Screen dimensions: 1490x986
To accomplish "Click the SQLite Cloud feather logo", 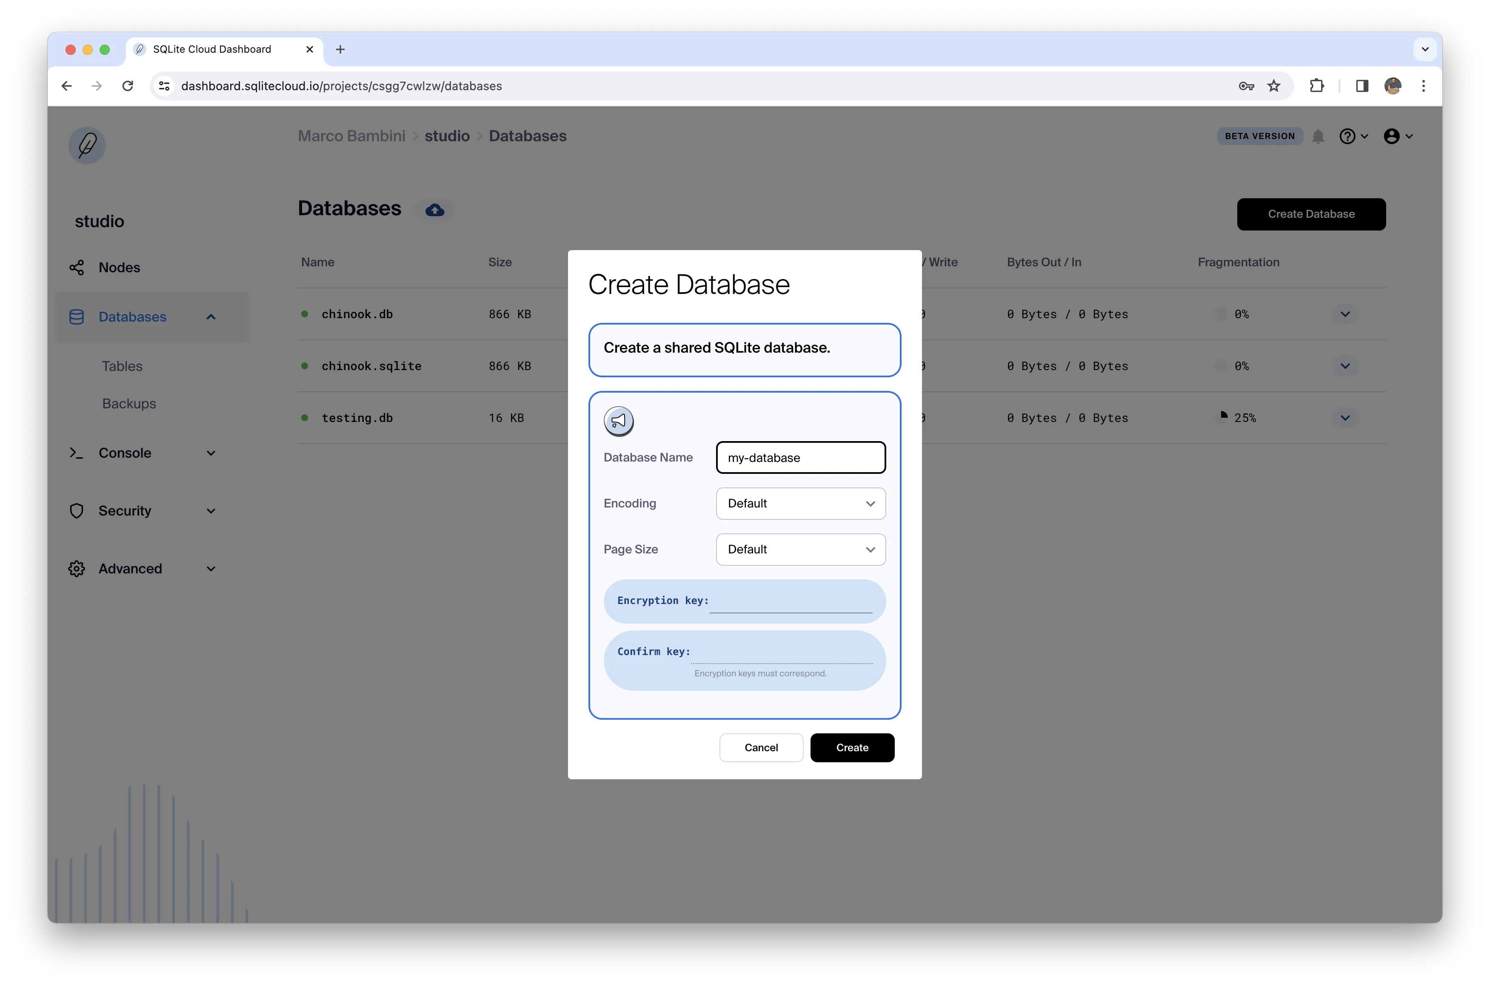I will coord(87,145).
